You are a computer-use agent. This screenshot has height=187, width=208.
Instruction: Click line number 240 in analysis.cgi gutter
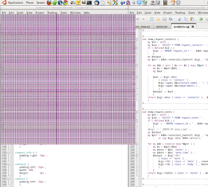pos(133,155)
